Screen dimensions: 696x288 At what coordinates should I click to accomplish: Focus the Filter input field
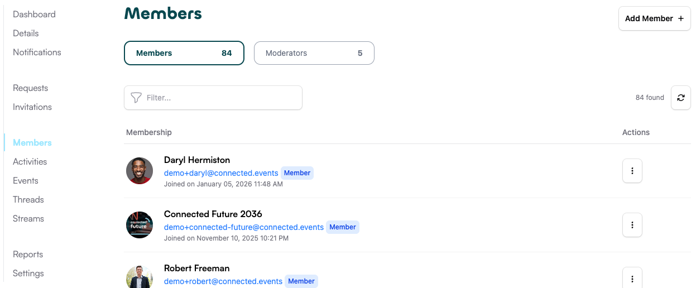[220, 98]
